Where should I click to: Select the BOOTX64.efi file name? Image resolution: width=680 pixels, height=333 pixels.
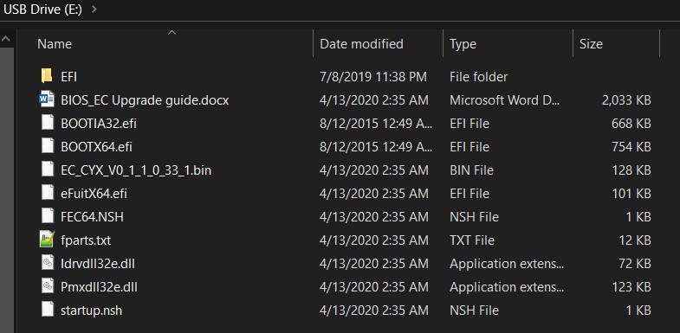96,147
